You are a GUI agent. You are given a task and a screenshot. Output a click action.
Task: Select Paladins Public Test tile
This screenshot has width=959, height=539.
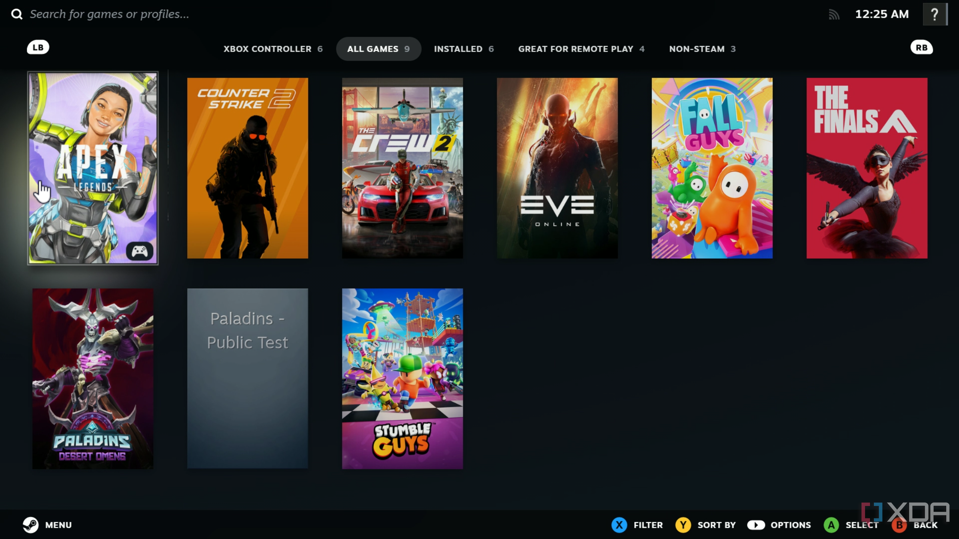(247, 379)
